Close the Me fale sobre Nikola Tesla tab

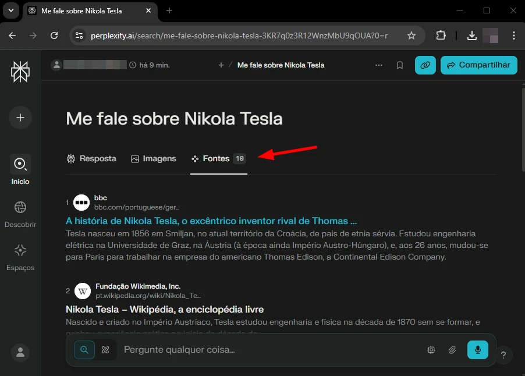148,10
